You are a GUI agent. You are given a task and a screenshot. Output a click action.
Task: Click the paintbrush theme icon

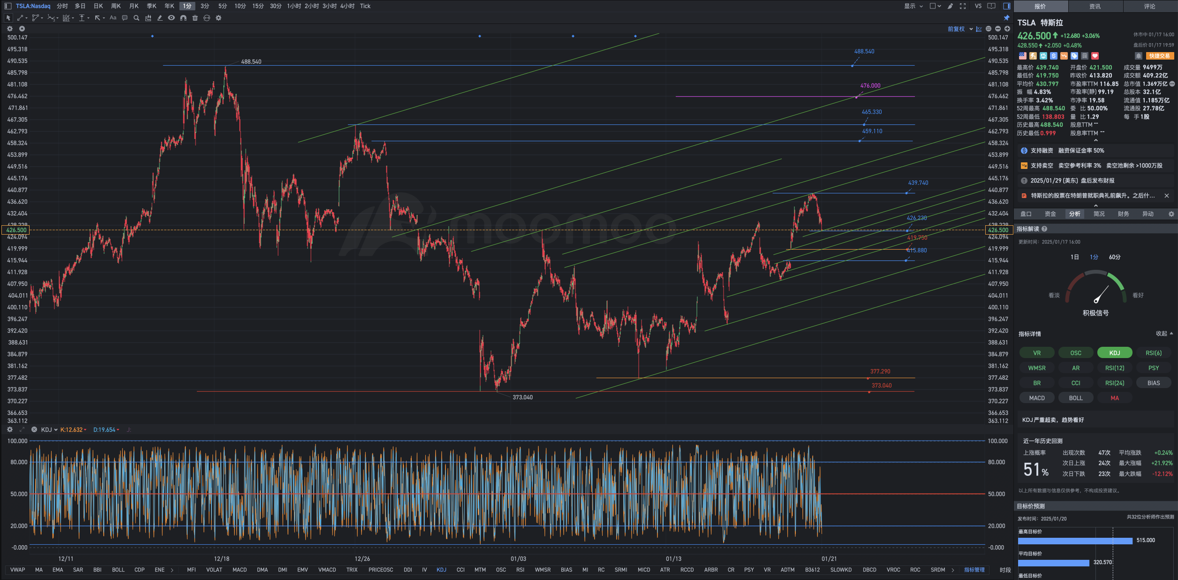(950, 6)
